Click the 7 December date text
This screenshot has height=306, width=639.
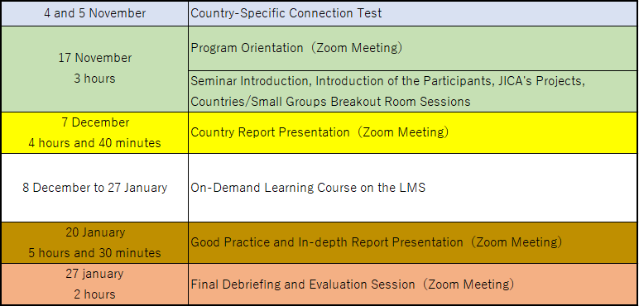coord(95,122)
